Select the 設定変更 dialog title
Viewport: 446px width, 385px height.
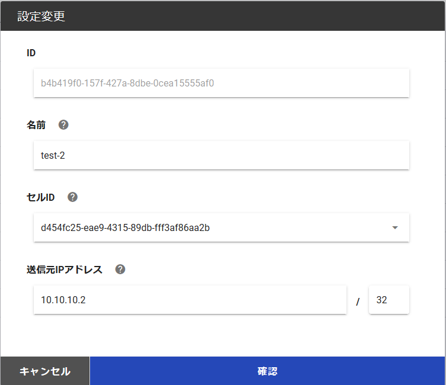coord(41,16)
